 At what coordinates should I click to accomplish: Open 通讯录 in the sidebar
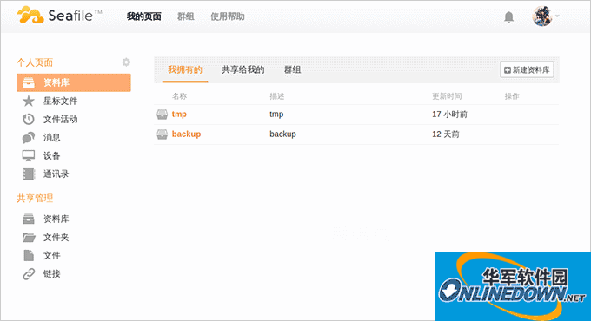[56, 174]
